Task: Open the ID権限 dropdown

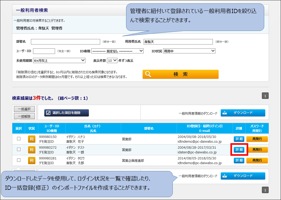Action: 117,51
